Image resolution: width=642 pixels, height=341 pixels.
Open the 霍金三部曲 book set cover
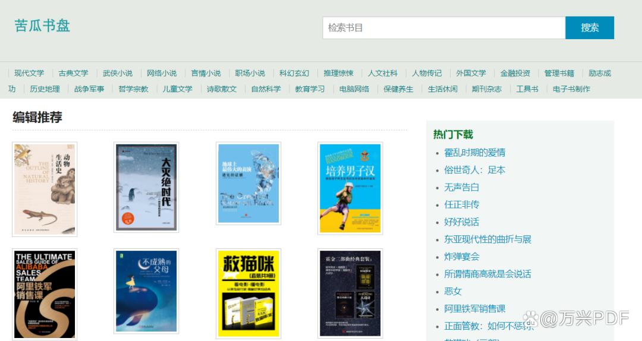pos(350,293)
